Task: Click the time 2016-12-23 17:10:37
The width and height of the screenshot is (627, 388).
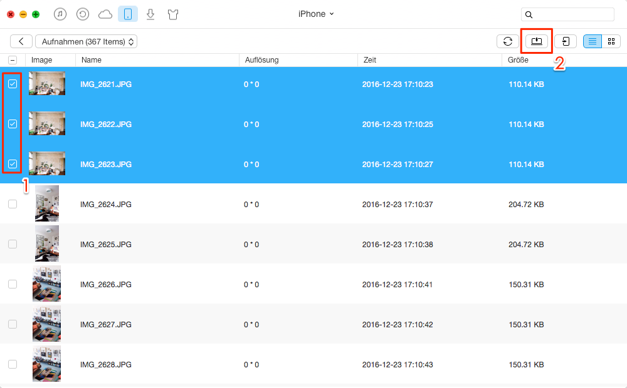Action: point(398,205)
